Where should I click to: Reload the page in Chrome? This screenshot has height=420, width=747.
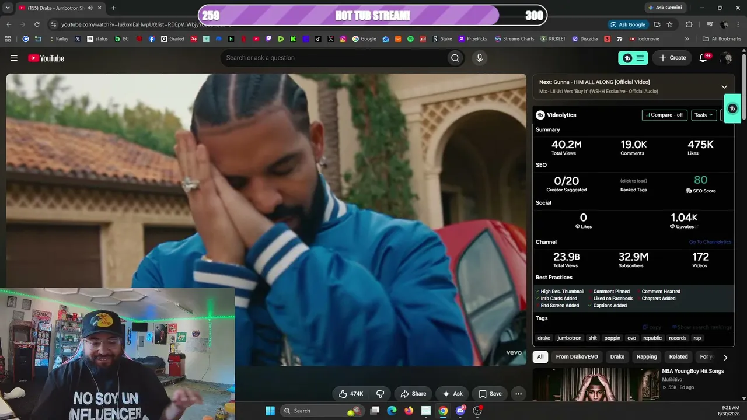37,24
